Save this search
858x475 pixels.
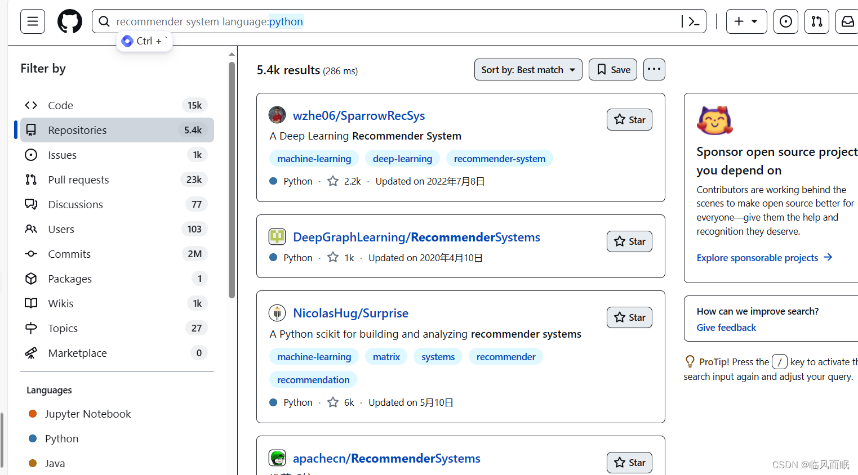point(613,70)
